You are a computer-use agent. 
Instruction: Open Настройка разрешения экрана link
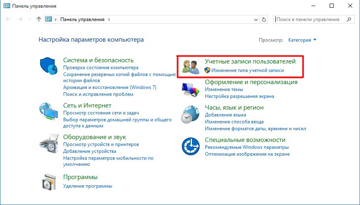[239, 96]
